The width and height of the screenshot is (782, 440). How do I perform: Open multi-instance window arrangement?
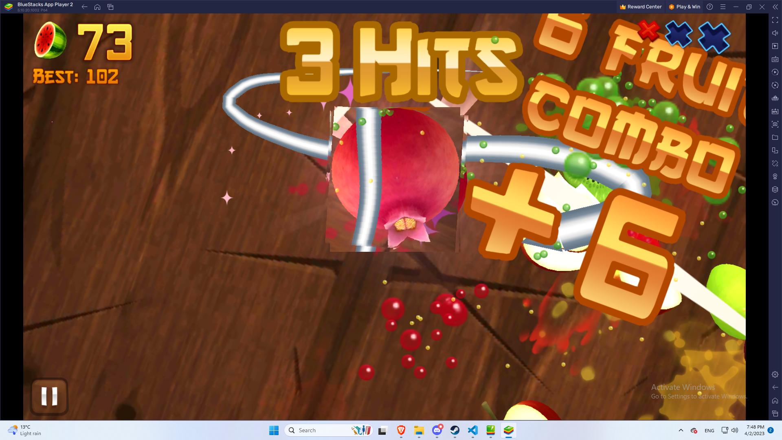(x=775, y=150)
